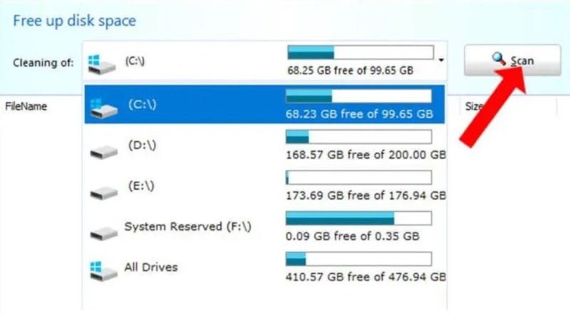Select the highlighted (C:\) drive entry
This screenshot has width=570, height=321.
[264, 104]
